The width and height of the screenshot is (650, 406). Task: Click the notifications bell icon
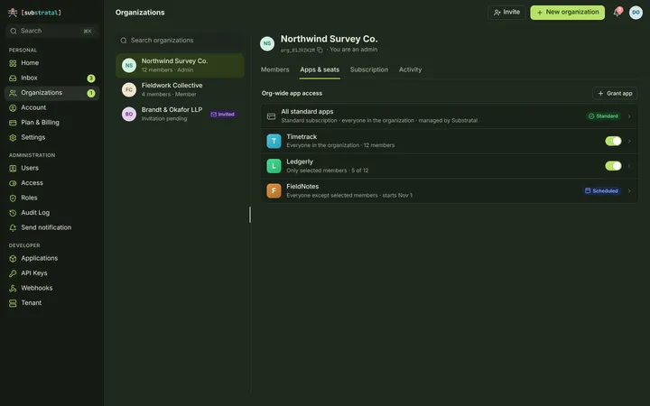click(x=617, y=13)
